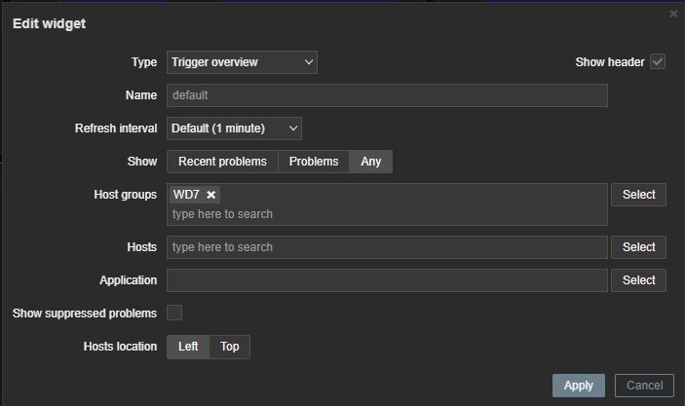
Task: Click Select button for Hosts
Action: (x=638, y=247)
